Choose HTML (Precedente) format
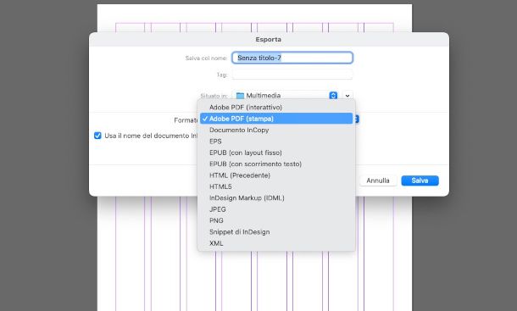517x311 pixels. tap(276, 175)
